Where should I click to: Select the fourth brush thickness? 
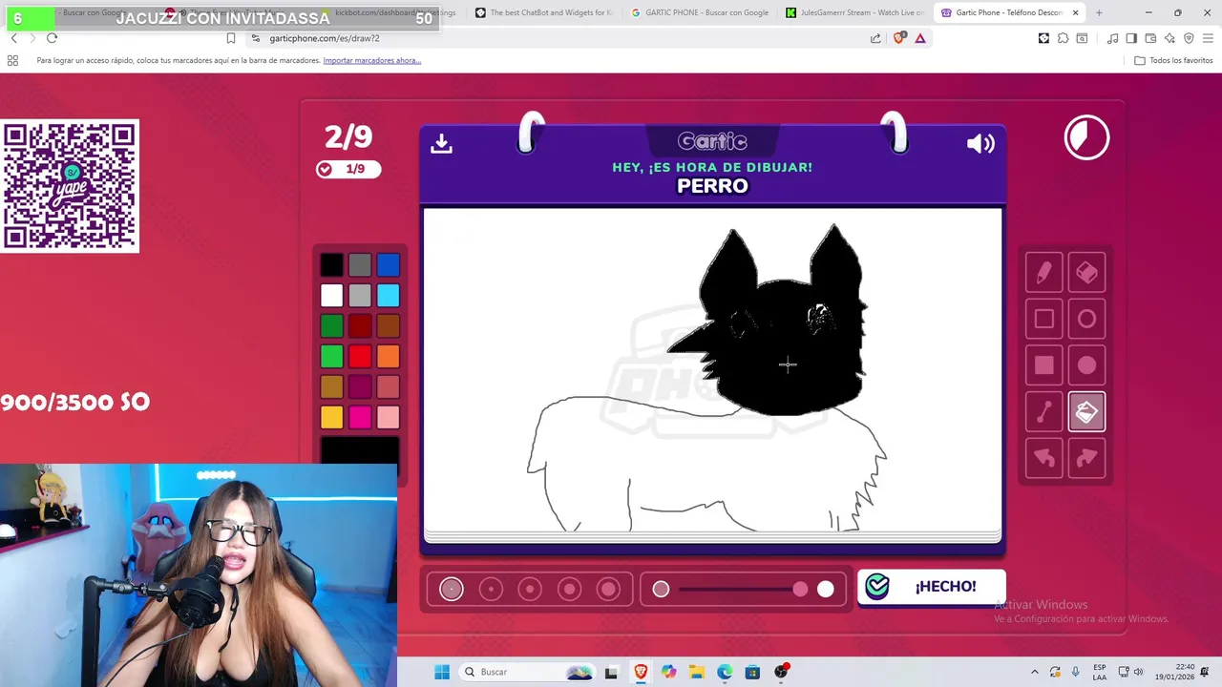(x=570, y=590)
